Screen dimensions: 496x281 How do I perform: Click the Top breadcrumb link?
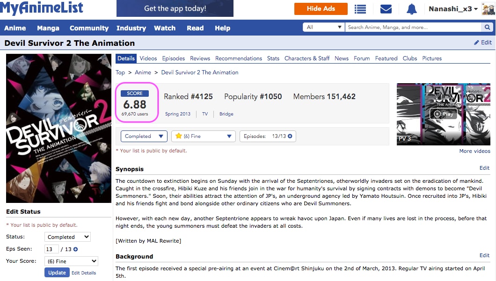[x=120, y=72]
